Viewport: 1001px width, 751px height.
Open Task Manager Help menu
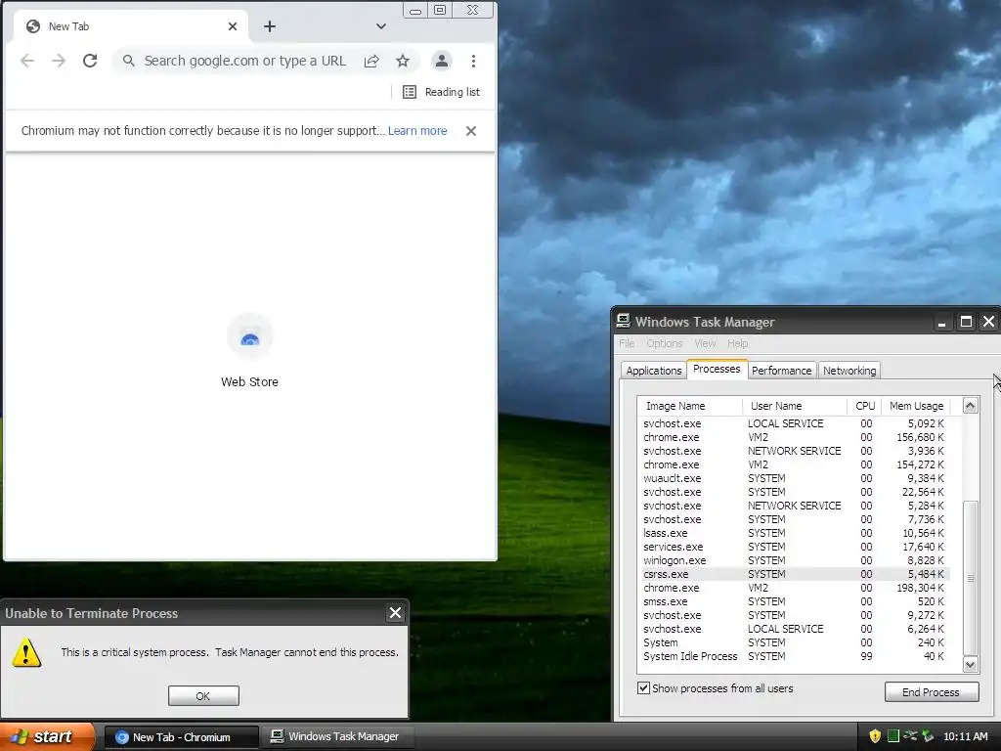[737, 343]
